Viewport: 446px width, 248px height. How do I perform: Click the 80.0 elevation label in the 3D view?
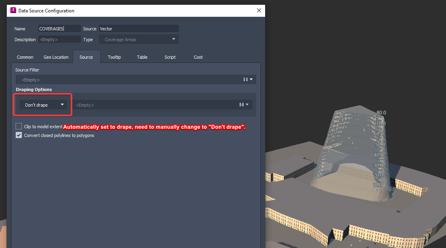[x=381, y=113]
